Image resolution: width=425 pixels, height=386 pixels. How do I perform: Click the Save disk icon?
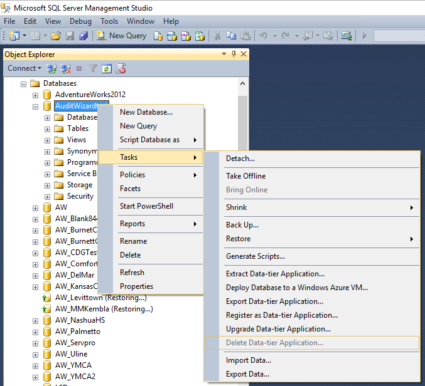(x=70, y=36)
